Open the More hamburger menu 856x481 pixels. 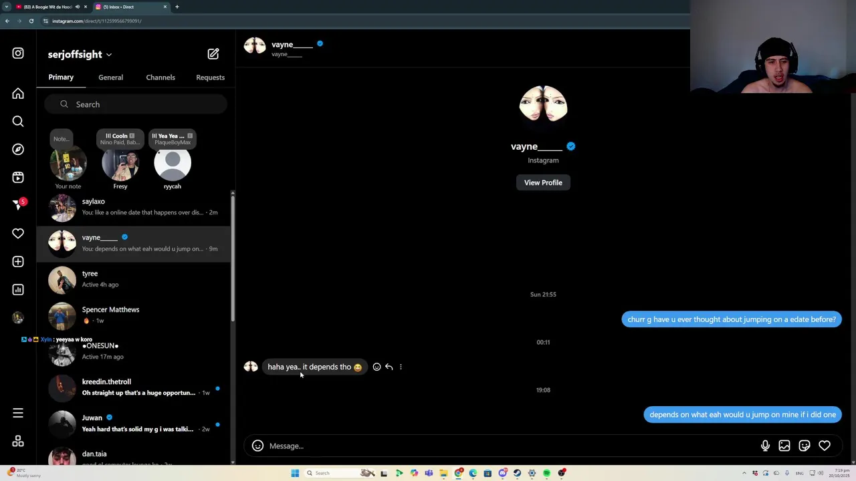point(18,414)
